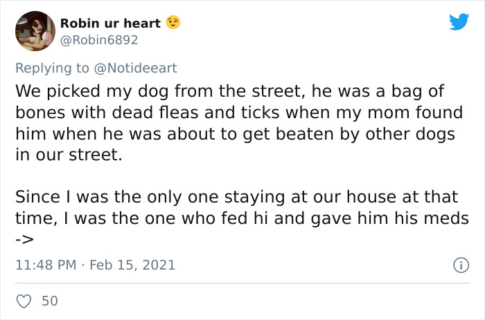The image size is (485, 320).
Task: Click the Twitter bird logo
Action: pyautogui.click(x=459, y=21)
